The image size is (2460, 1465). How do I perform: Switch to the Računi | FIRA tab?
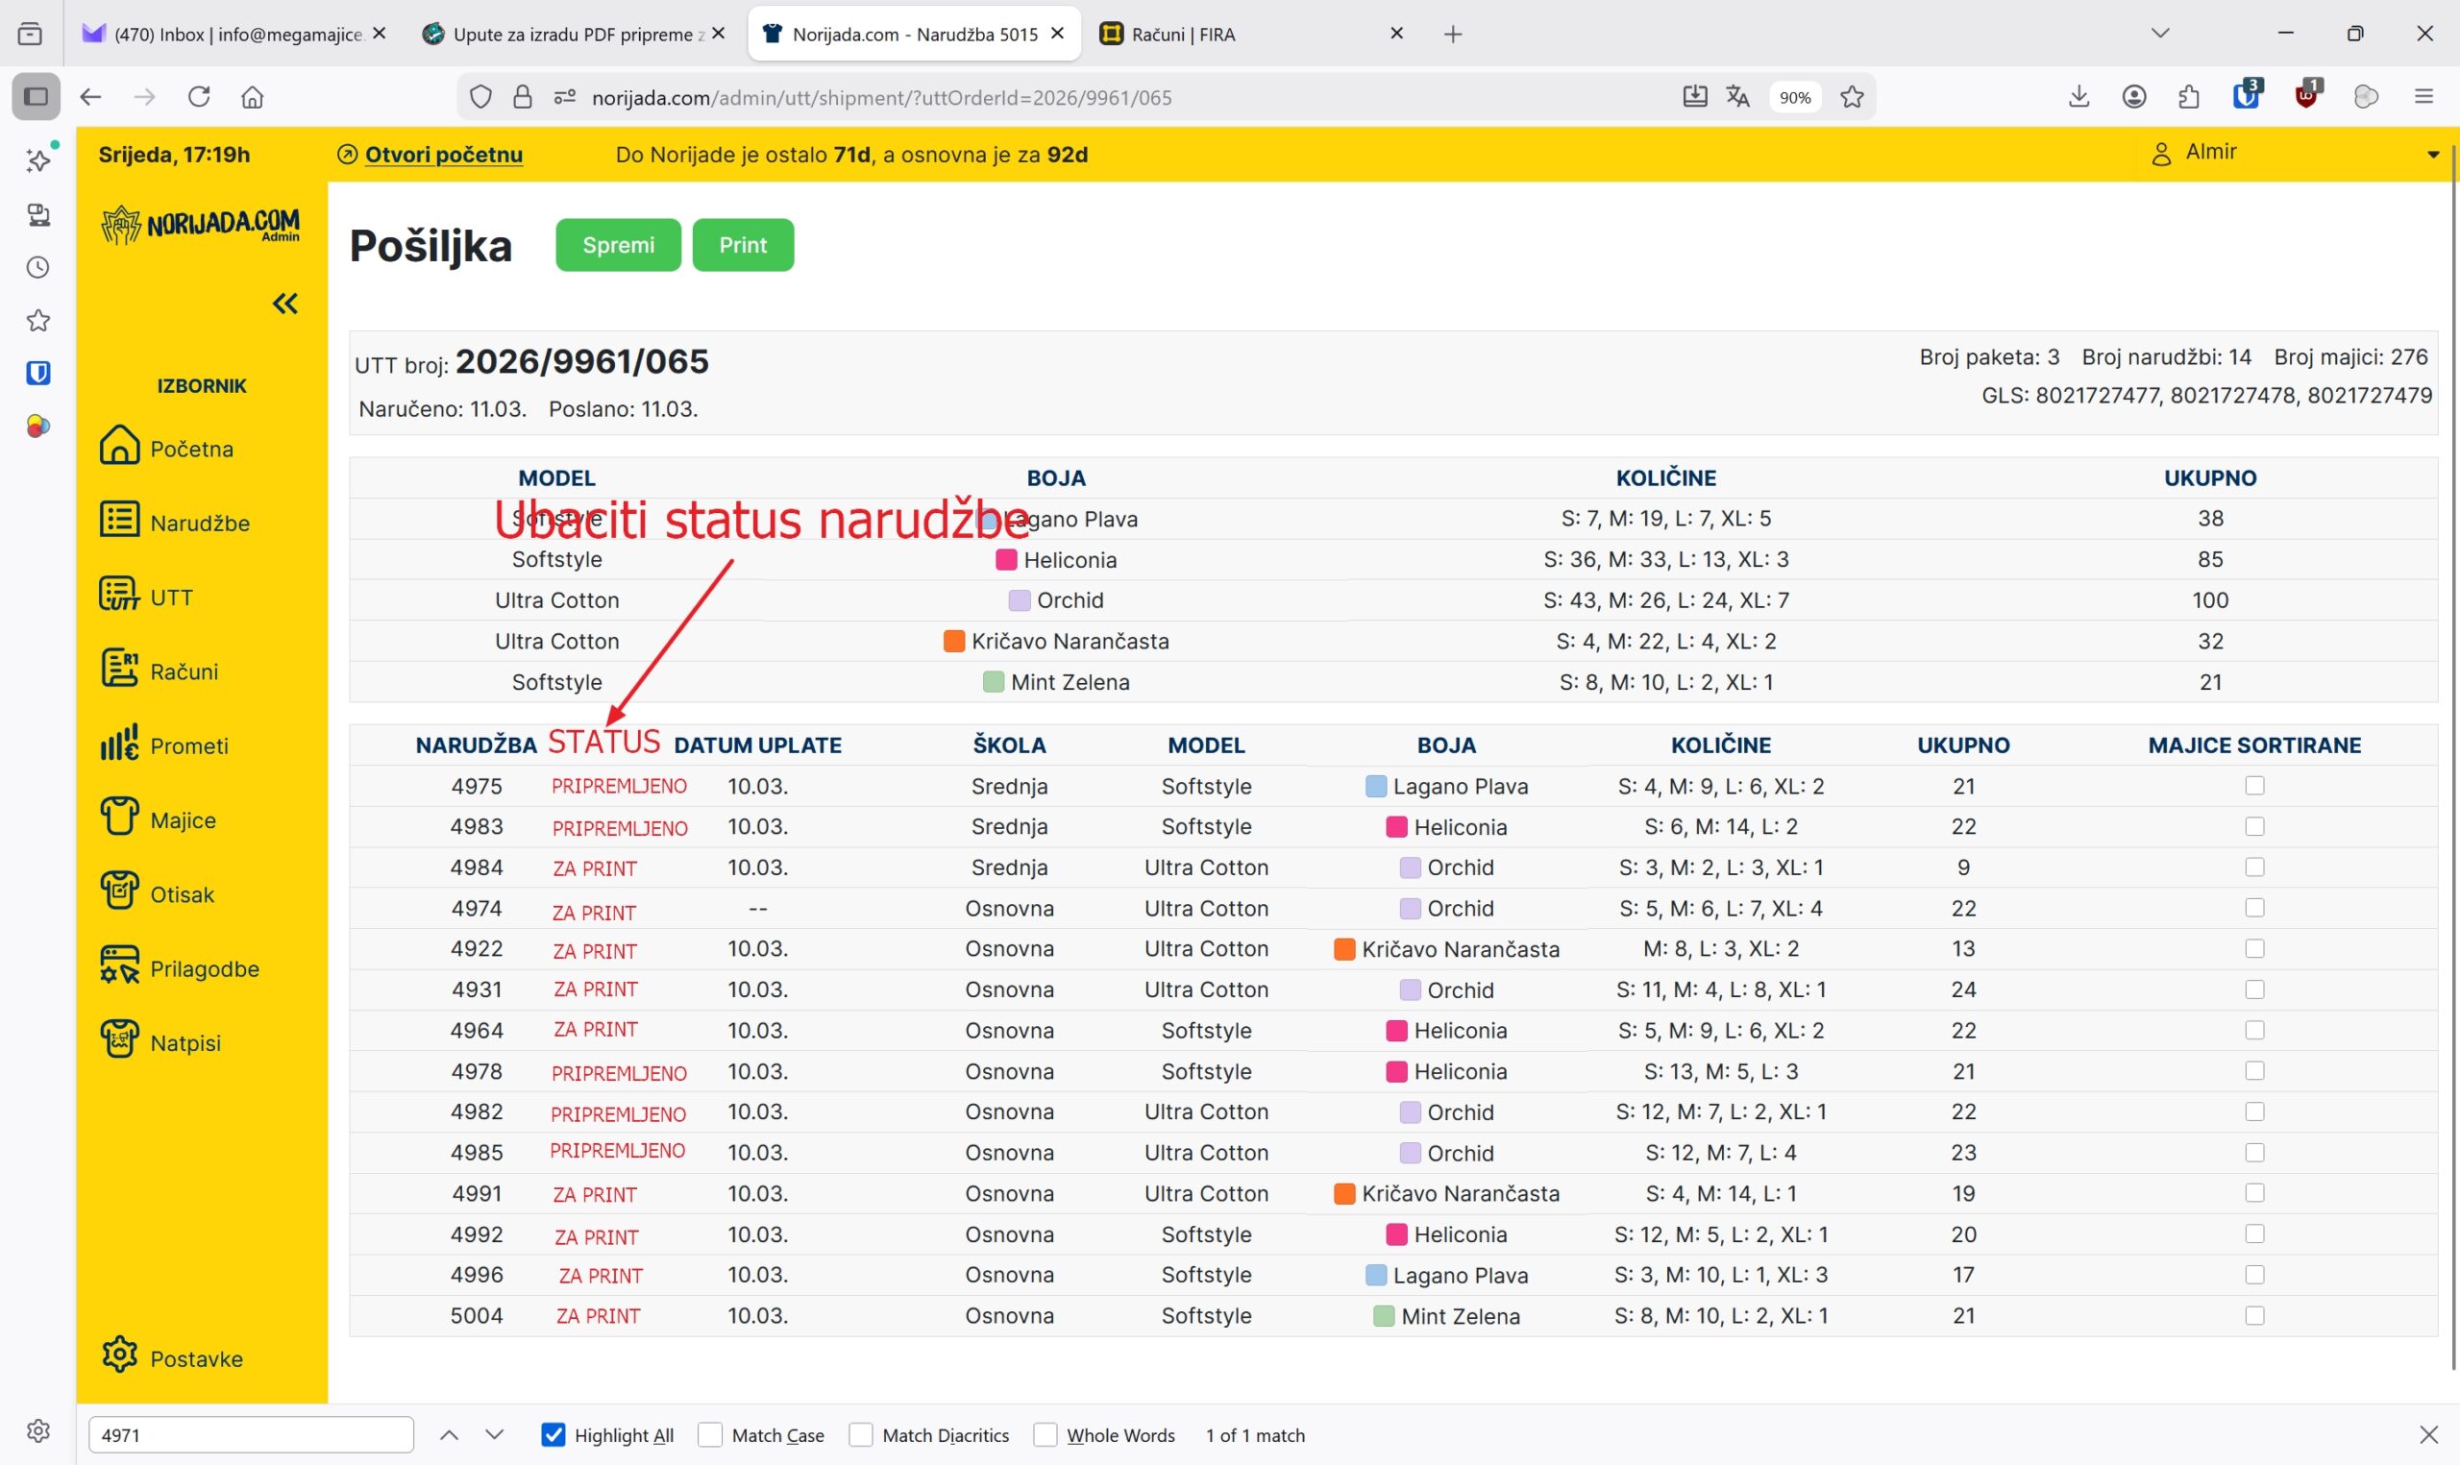coord(1185,35)
